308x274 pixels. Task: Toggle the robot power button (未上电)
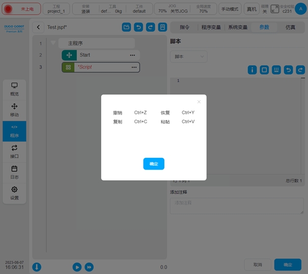(22, 9)
